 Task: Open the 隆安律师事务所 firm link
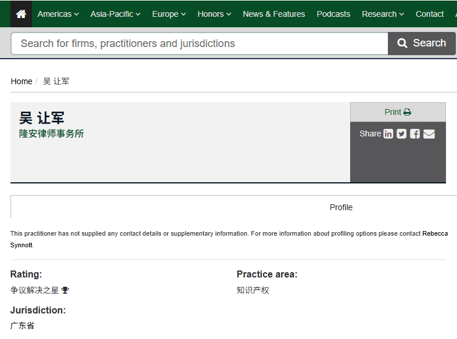[x=52, y=134]
